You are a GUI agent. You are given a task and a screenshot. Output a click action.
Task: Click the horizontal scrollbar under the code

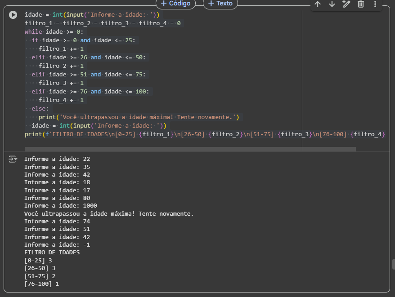coord(190,149)
